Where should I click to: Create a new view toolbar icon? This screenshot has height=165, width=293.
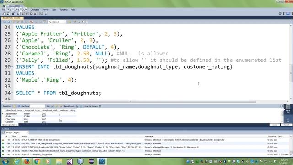coord(27,14)
